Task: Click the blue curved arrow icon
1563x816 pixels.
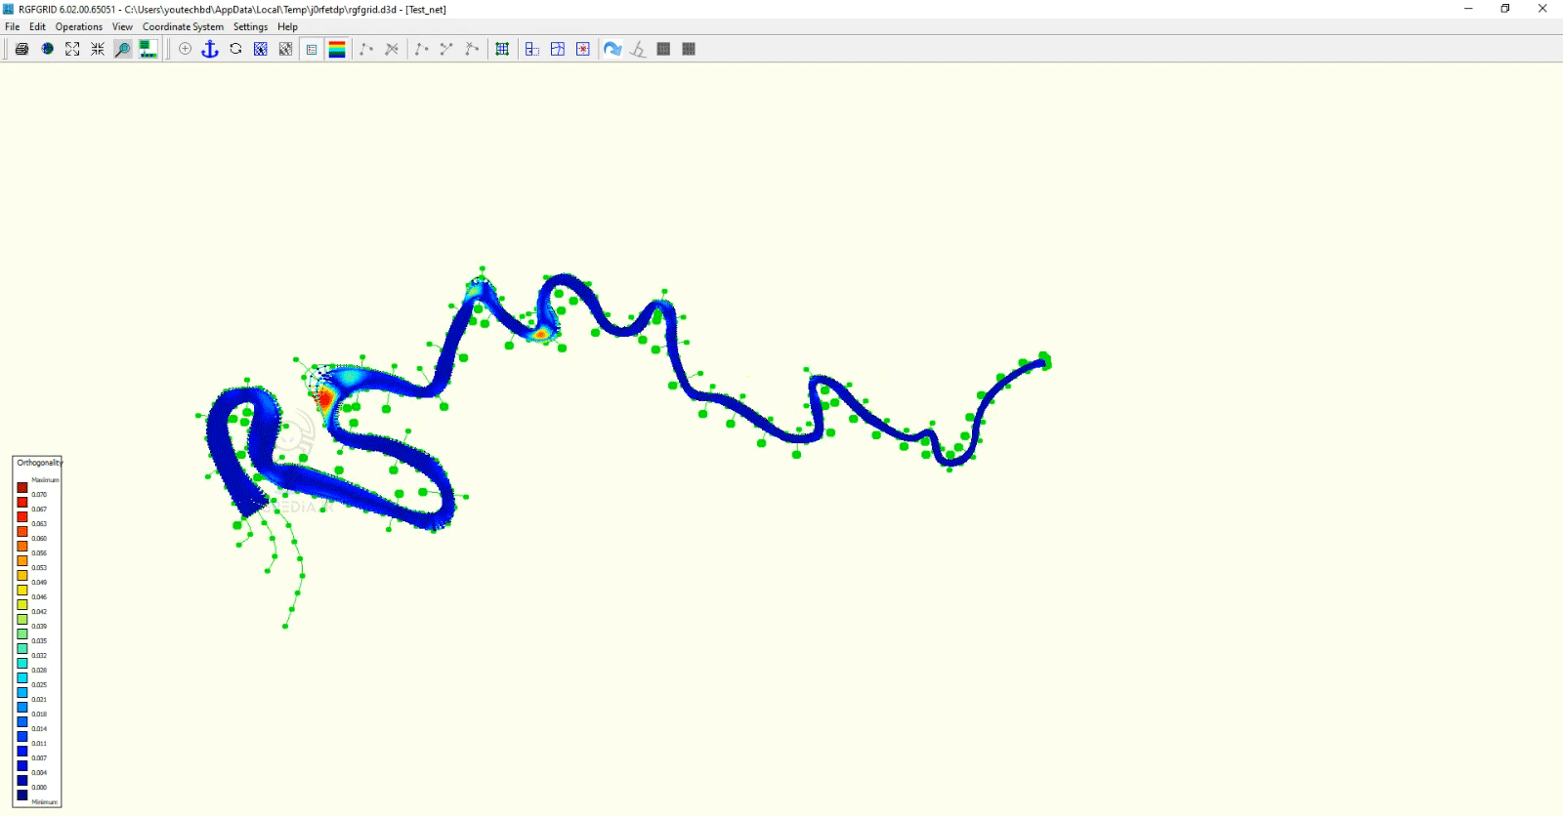Action: 613,49
